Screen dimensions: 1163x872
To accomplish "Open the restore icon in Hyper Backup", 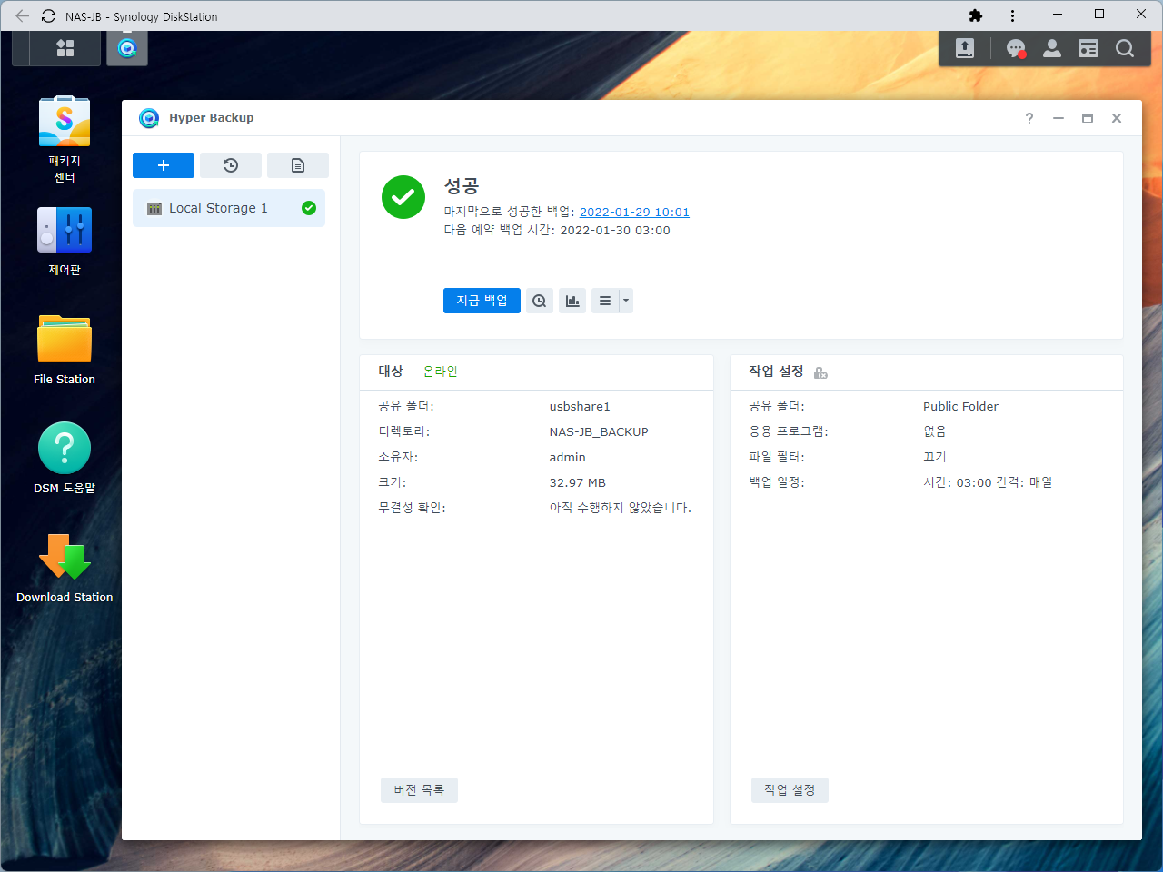I will pos(231,165).
